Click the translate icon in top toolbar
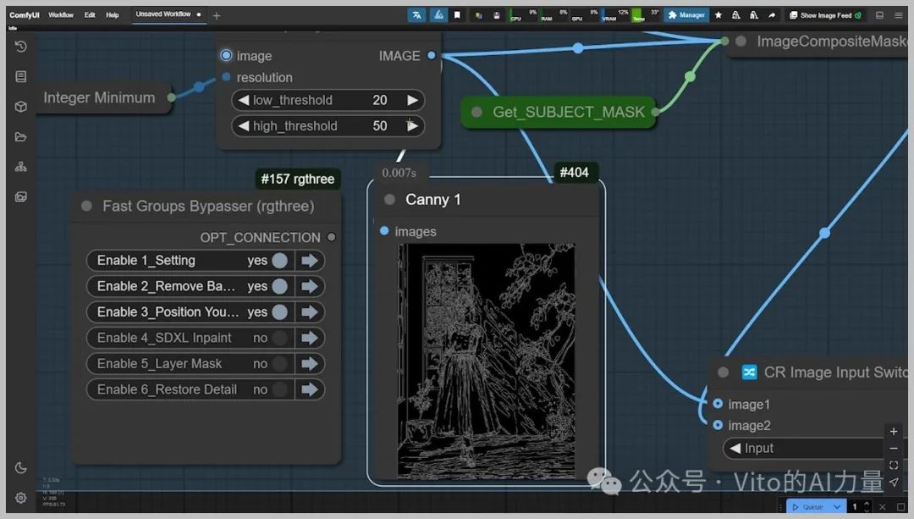Viewport: 914px width, 519px height. click(416, 15)
